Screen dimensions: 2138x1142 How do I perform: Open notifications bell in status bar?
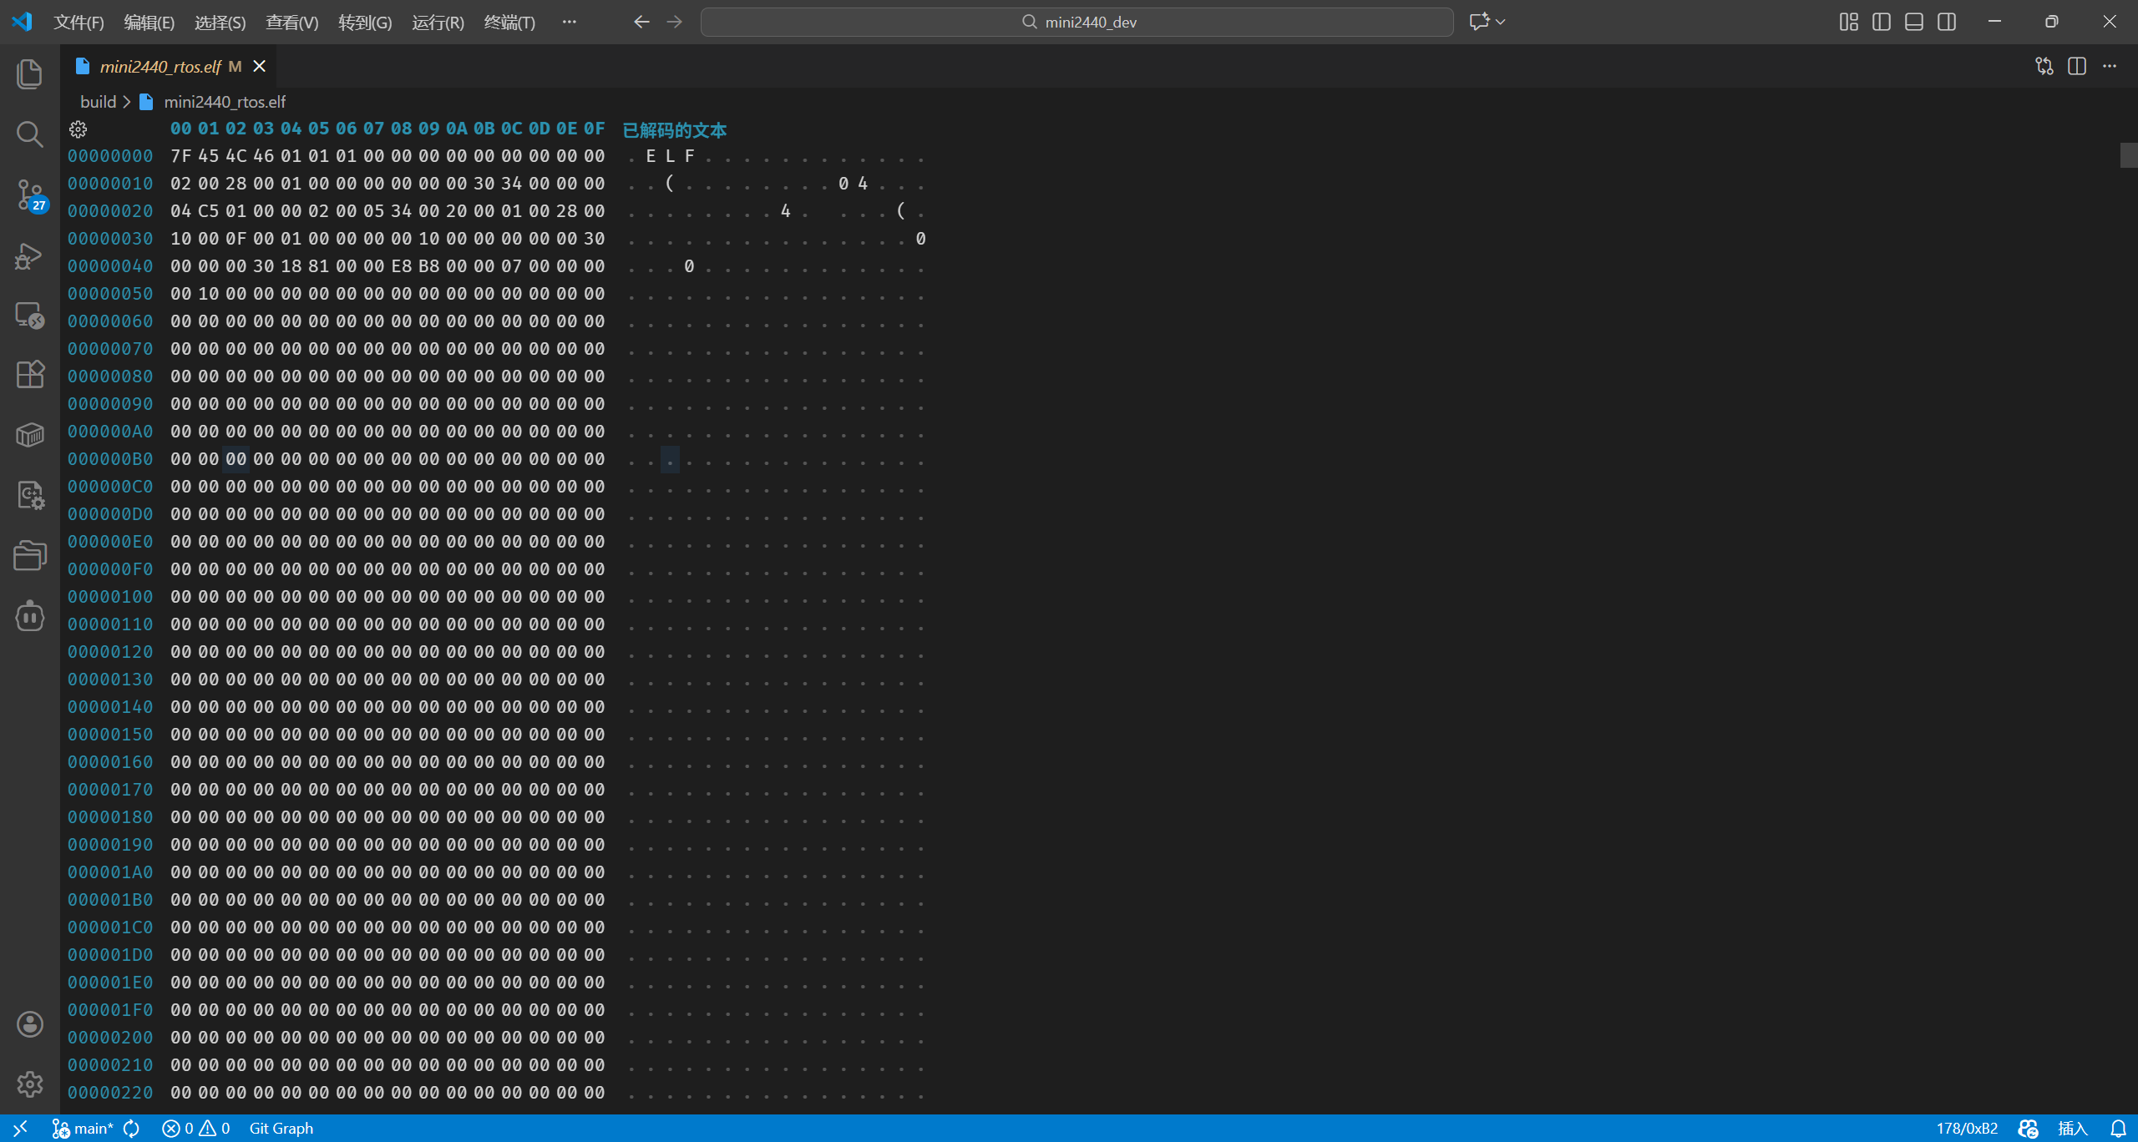click(2118, 1129)
